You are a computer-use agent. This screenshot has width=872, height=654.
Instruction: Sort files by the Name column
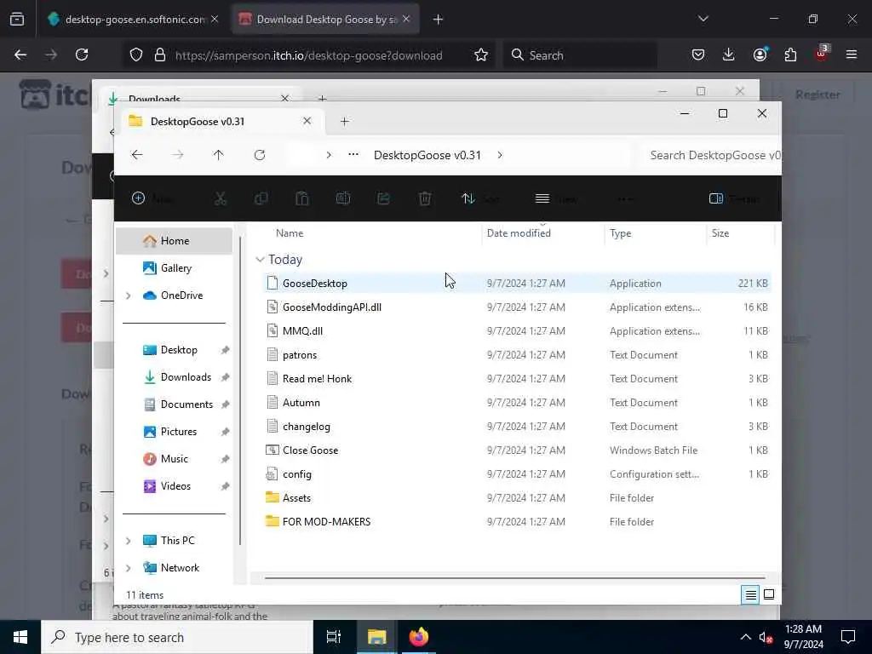(290, 233)
